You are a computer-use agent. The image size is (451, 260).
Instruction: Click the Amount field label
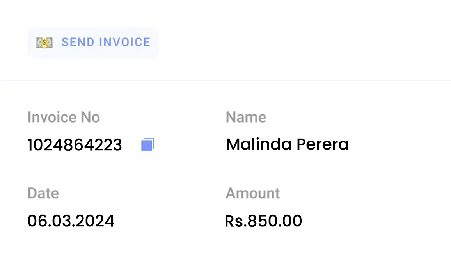point(252,193)
